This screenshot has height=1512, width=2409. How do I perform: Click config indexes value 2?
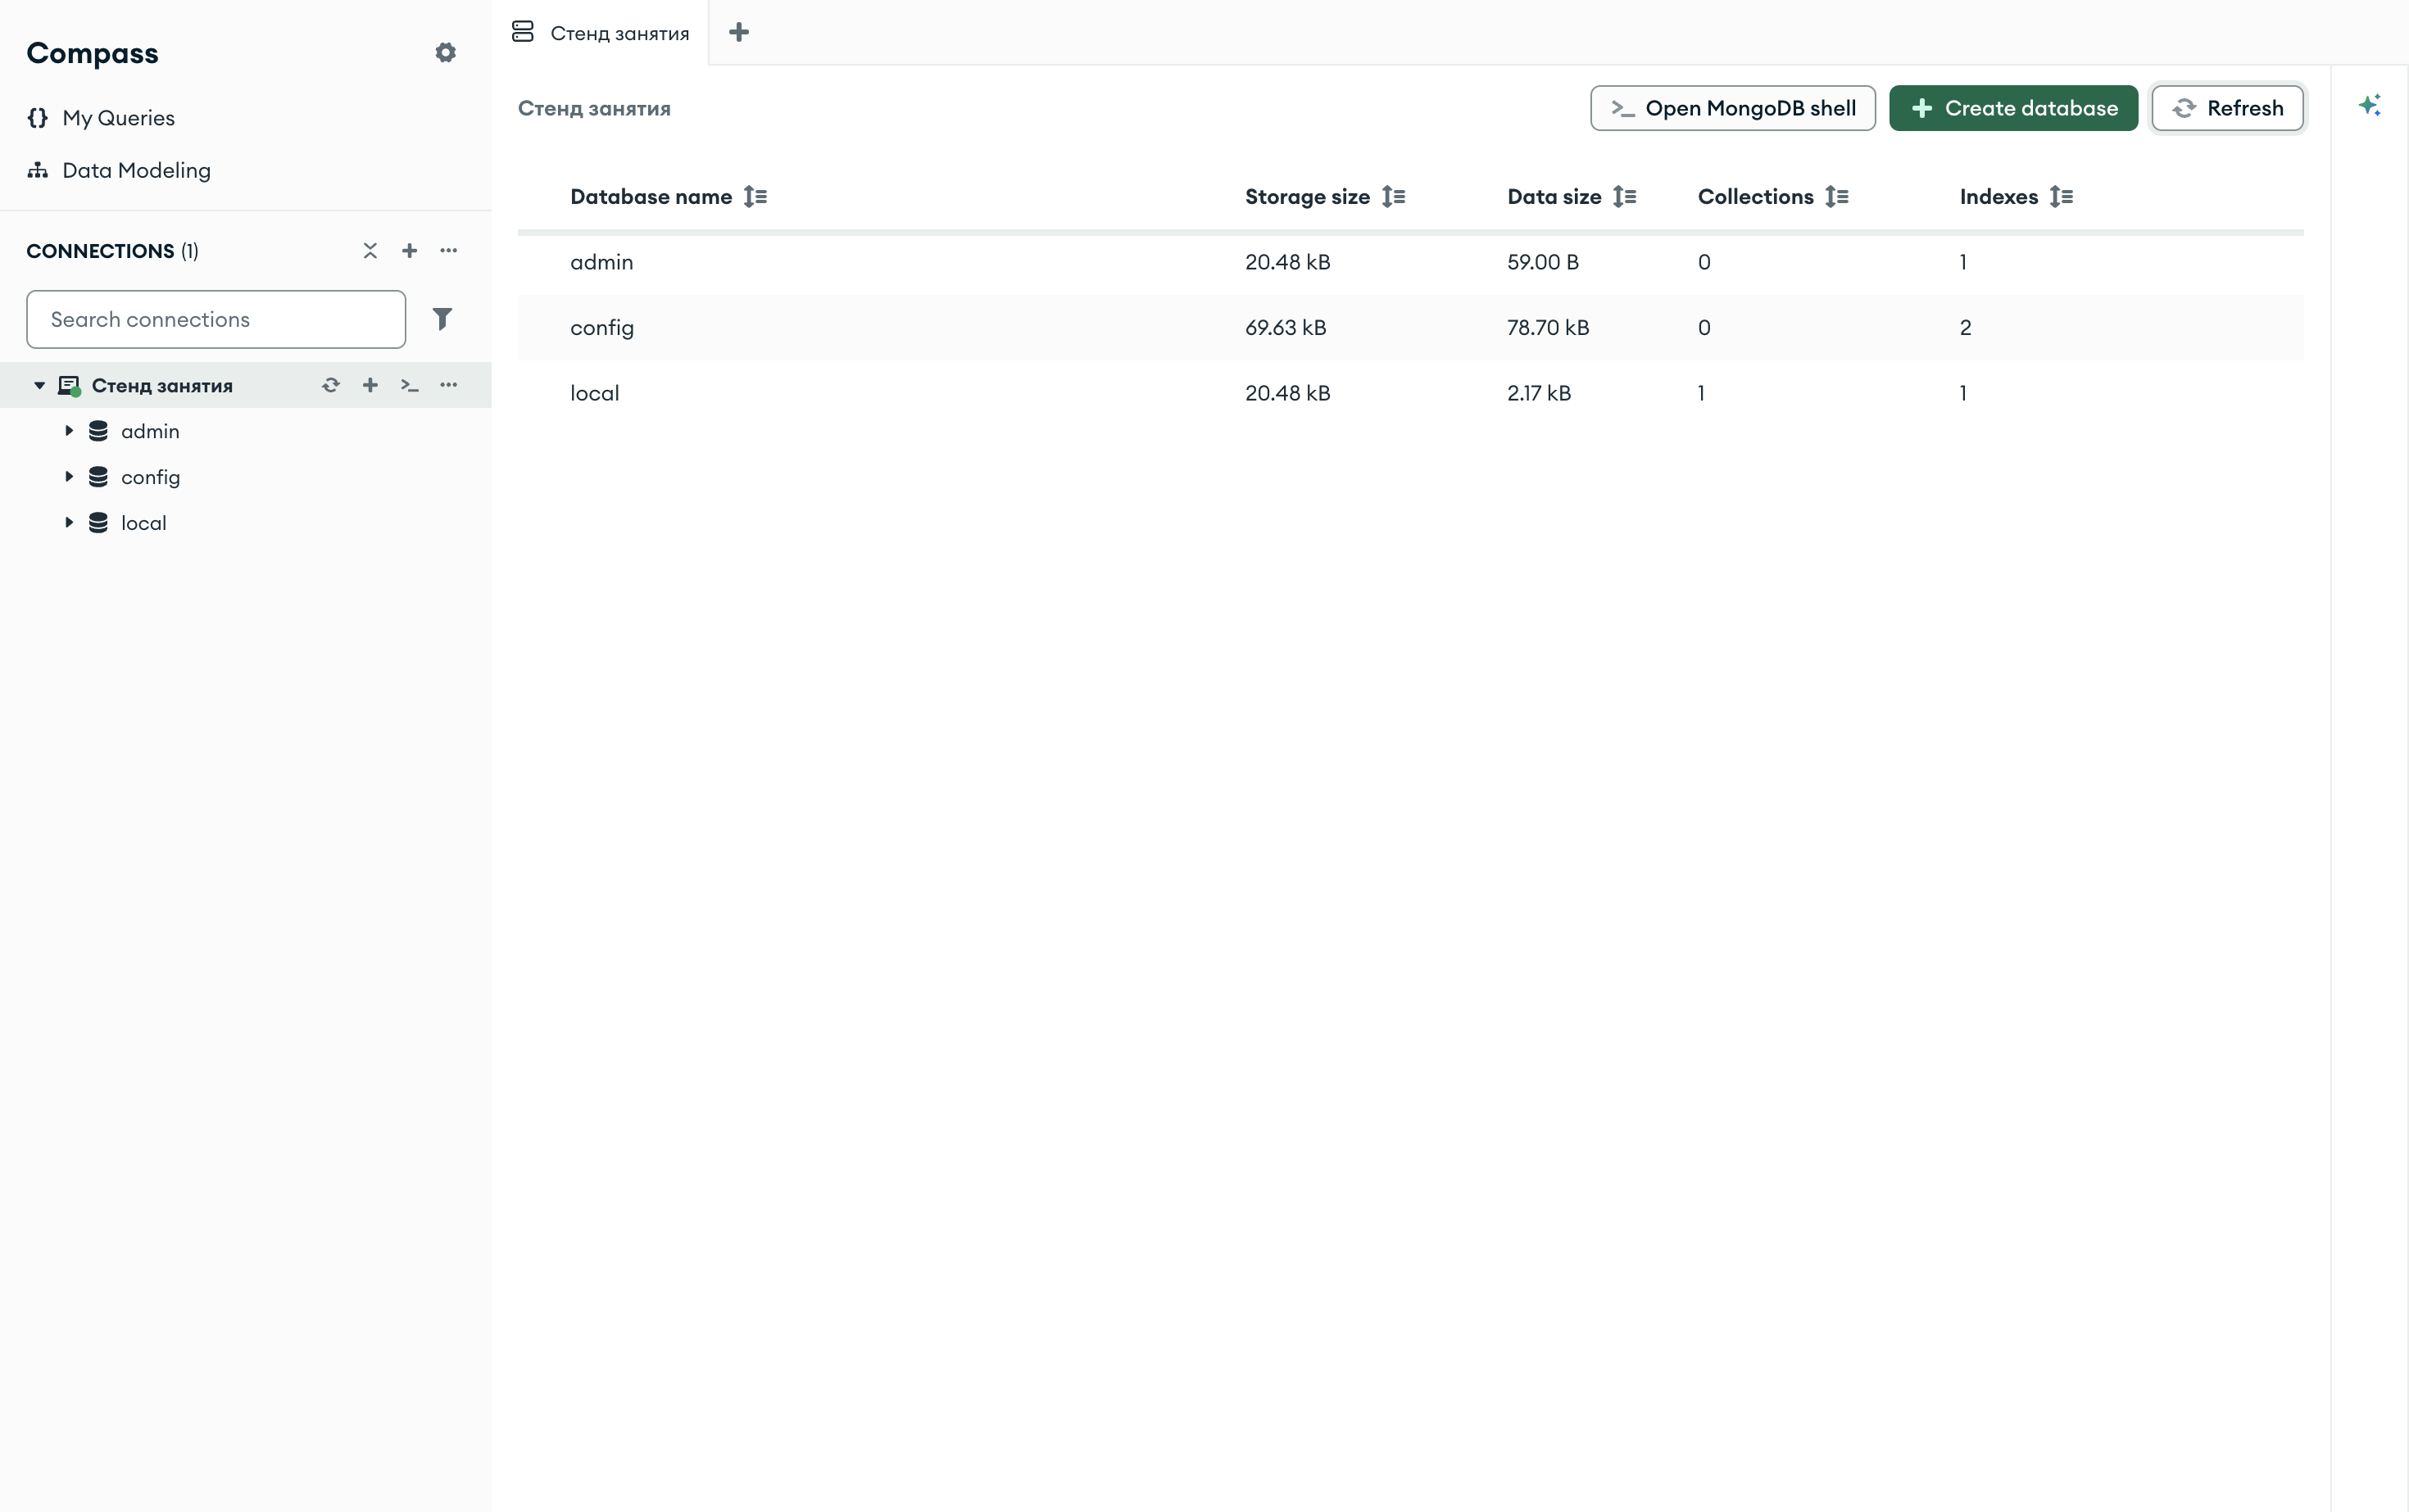1965,327
